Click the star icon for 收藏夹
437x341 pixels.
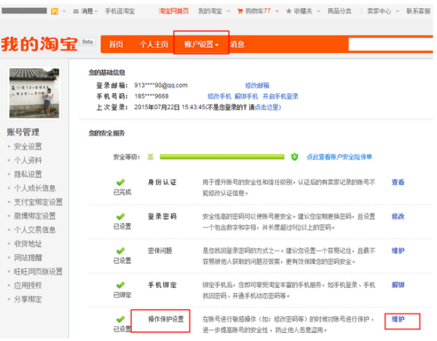[x=288, y=11]
